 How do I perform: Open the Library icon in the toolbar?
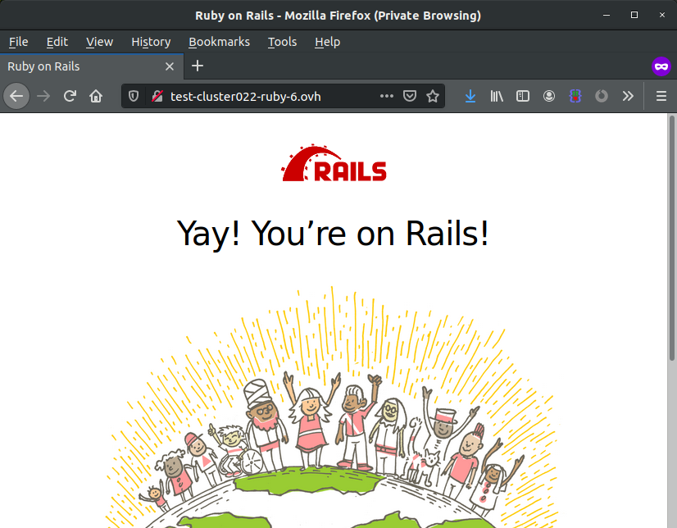[496, 96]
